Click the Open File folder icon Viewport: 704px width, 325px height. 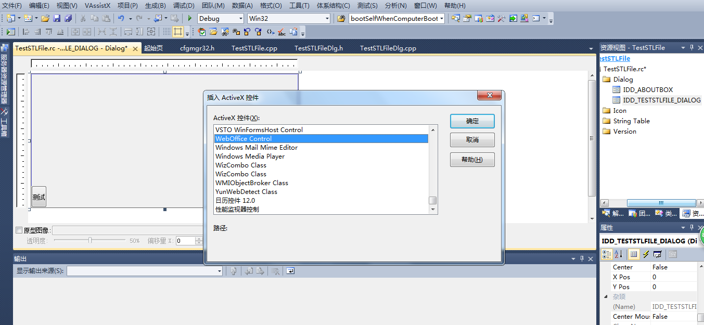(45, 18)
